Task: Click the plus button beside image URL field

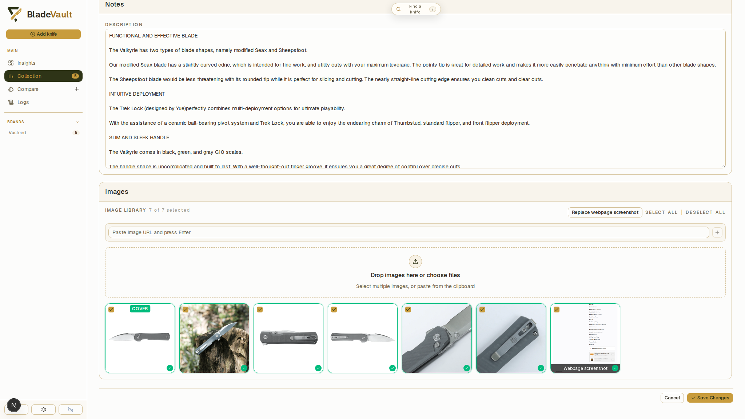Action: coord(717,232)
